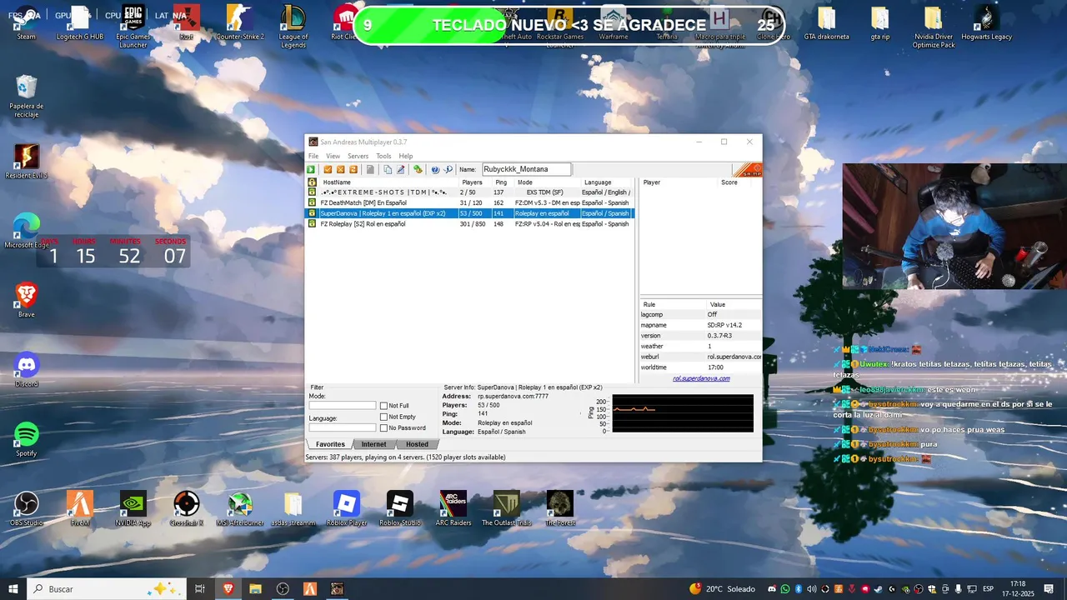Open Discord desktop shortcut
This screenshot has width=1067, height=600.
tap(27, 370)
